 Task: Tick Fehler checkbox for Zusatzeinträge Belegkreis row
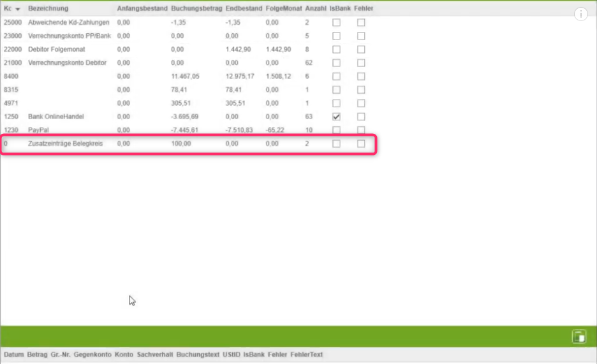(361, 144)
